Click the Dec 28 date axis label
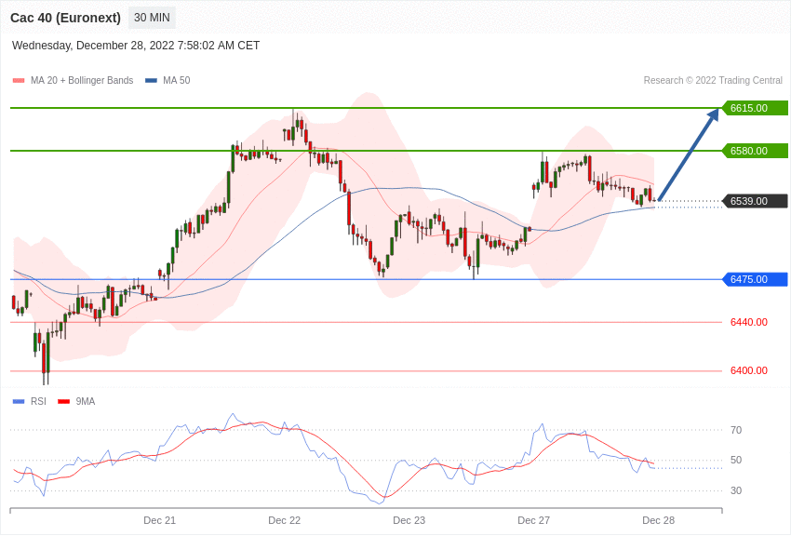 click(658, 520)
